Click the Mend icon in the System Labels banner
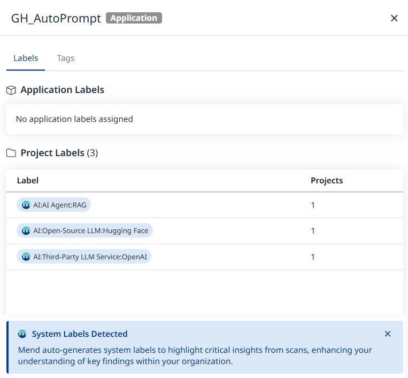The height and width of the screenshot is (378, 408). coord(22,334)
